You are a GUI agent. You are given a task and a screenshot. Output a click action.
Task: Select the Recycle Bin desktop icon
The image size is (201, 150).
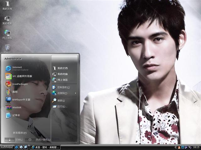(x=8, y=49)
